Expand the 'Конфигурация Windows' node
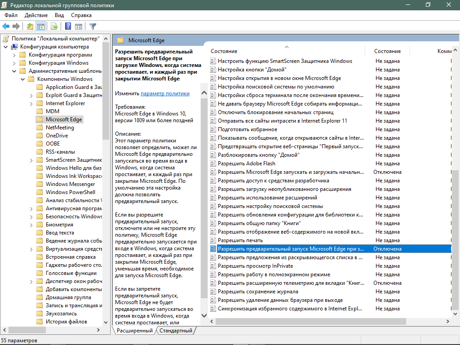 click(14, 63)
